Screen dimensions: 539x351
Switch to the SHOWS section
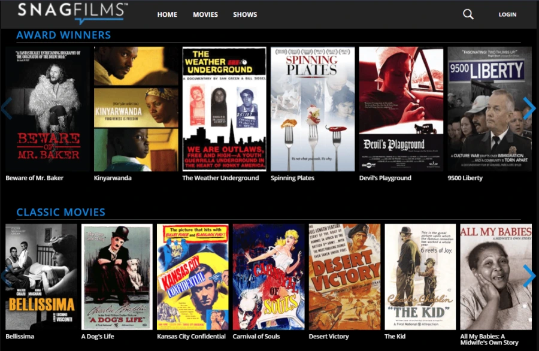tap(244, 14)
